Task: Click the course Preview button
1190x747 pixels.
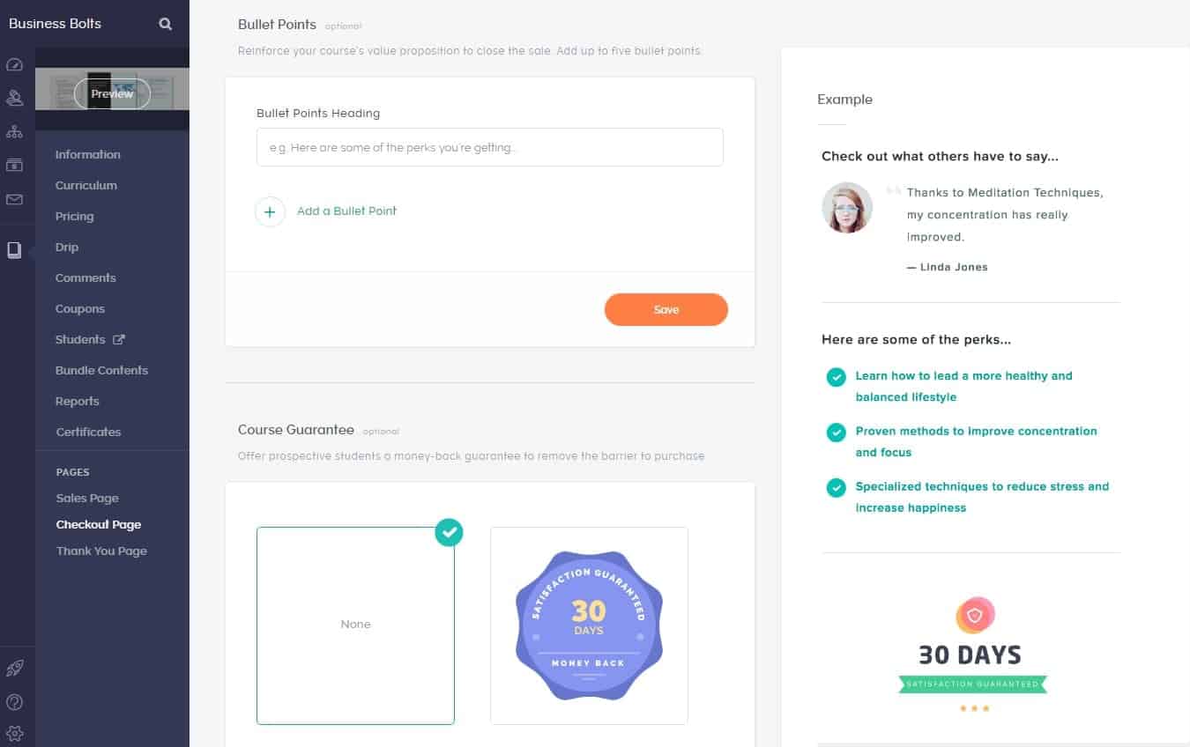Action: click(112, 94)
